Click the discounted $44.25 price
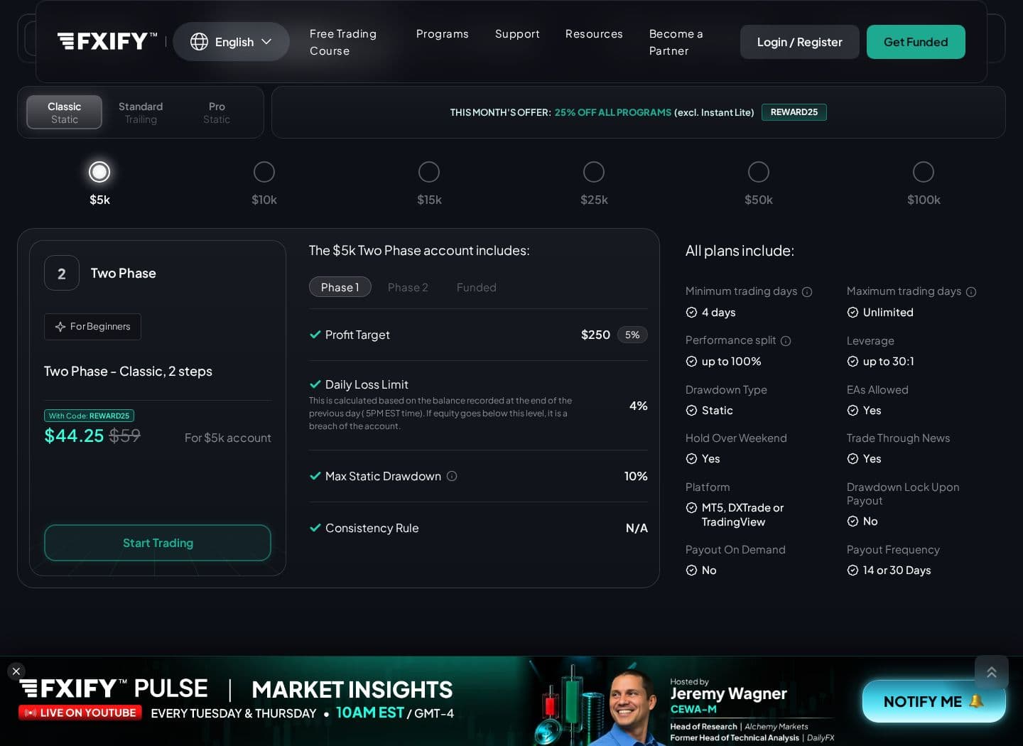 click(74, 436)
